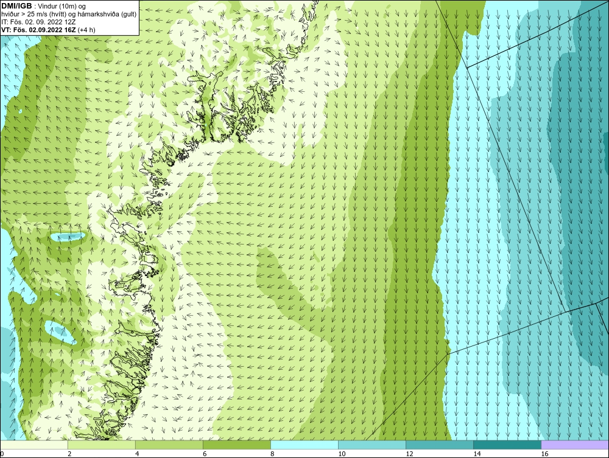
Task: Click the legend label '12'
Action: pos(409,454)
